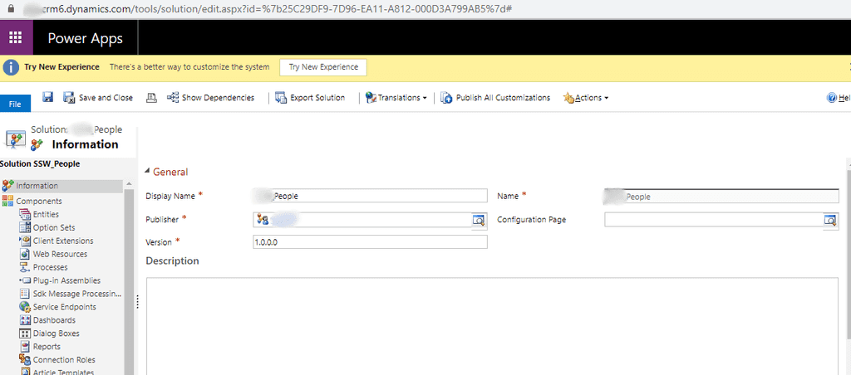This screenshot has height=375, width=851.
Task: Open the Translations dropdown menu
Action: [x=396, y=98]
